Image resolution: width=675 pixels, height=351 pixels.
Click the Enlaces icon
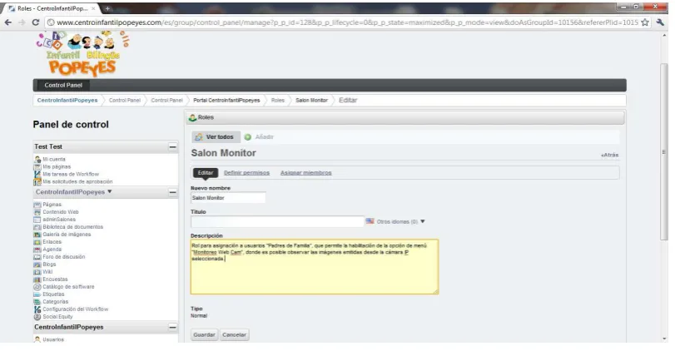click(x=37, y=242)
